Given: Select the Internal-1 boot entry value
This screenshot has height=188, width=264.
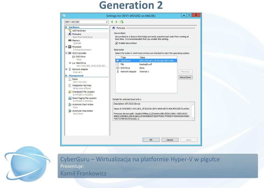Looking at the screenshot, I should [144, 72].
